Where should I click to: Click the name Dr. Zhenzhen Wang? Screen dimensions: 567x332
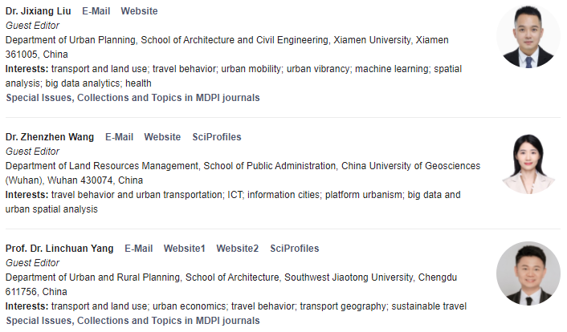tap(50, 137)
